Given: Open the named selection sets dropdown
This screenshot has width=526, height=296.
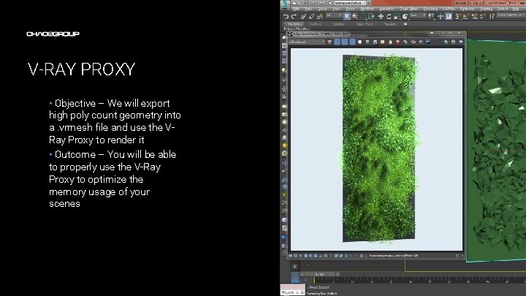Looking at the screenshot, I should tap(511, 16).
